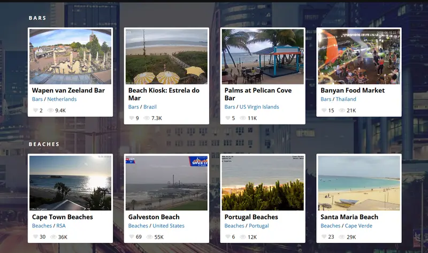Open the Santa Maria Beach thumbnail image

[358, 183]
